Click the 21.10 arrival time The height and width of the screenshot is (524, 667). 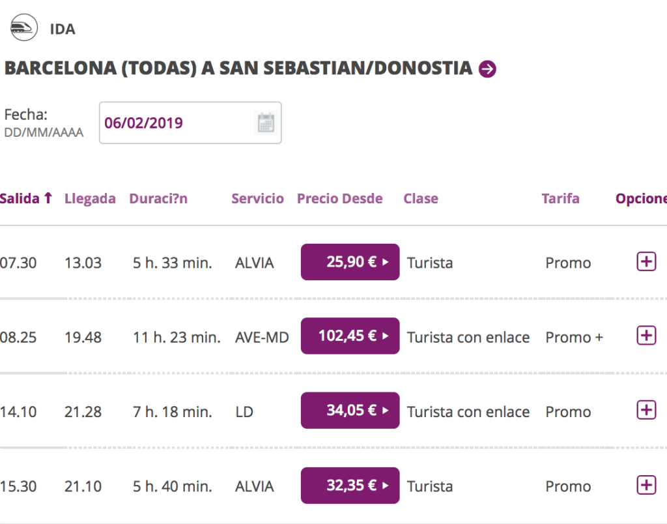83,487
